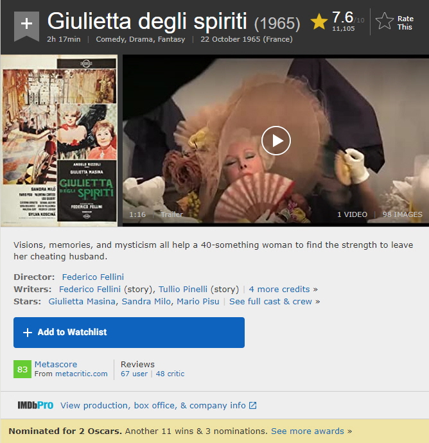Click the yellow rating star icon

[319, 22]
